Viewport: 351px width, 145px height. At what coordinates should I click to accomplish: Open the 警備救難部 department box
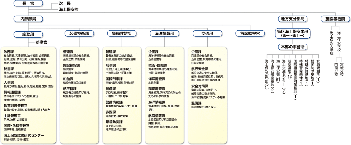pyautogui.click(x=118, y=33)
